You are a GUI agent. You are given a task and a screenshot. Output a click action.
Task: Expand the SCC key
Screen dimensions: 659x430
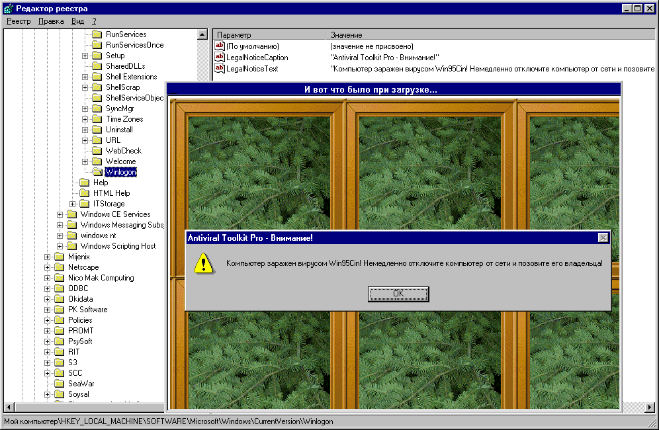(x=47, y=373)
